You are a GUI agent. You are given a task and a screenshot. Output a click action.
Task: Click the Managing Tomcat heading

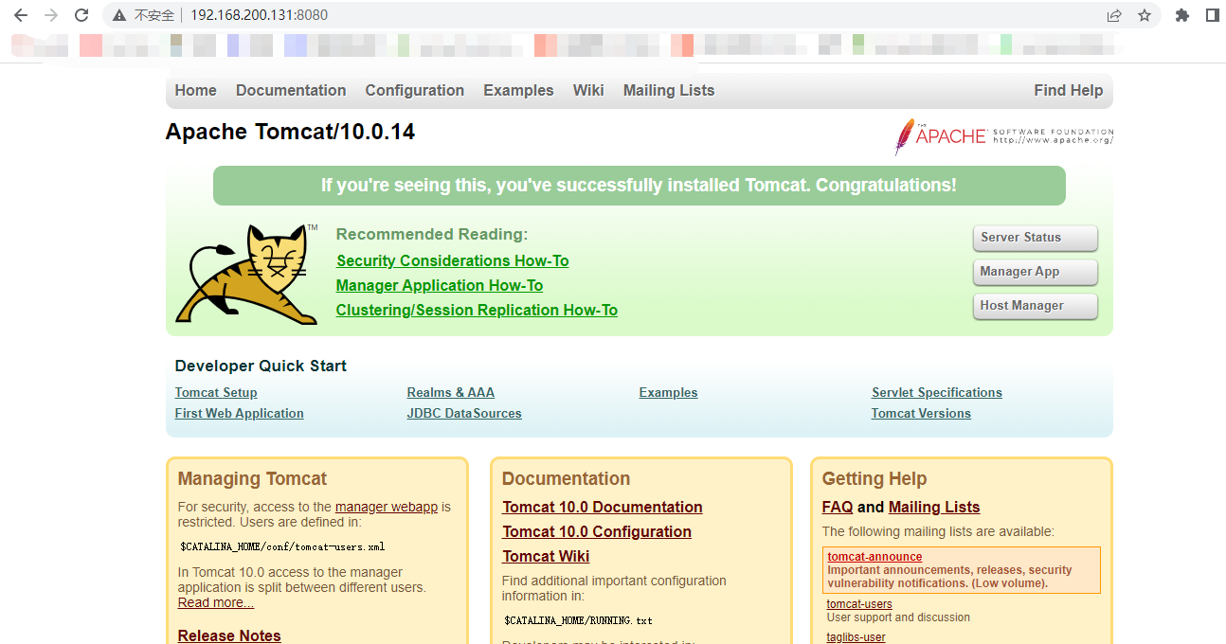pos(253,478)
